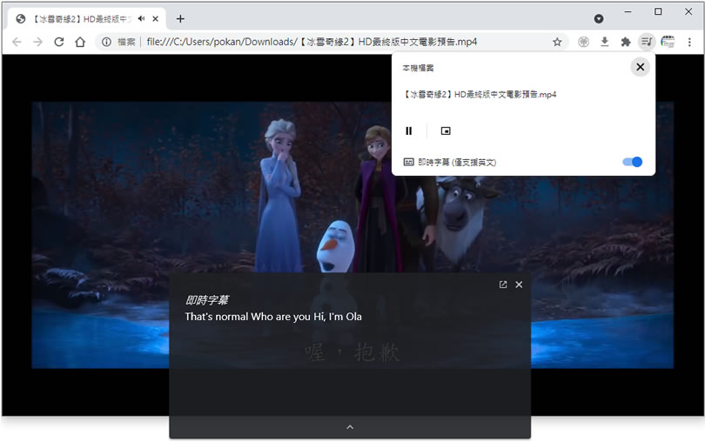Open the Downloads toolbar icon

[x=605, y=42]
